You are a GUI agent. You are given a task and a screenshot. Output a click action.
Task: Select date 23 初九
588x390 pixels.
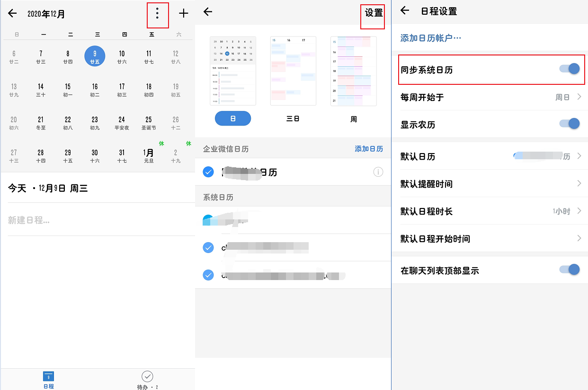pos(95,123)
